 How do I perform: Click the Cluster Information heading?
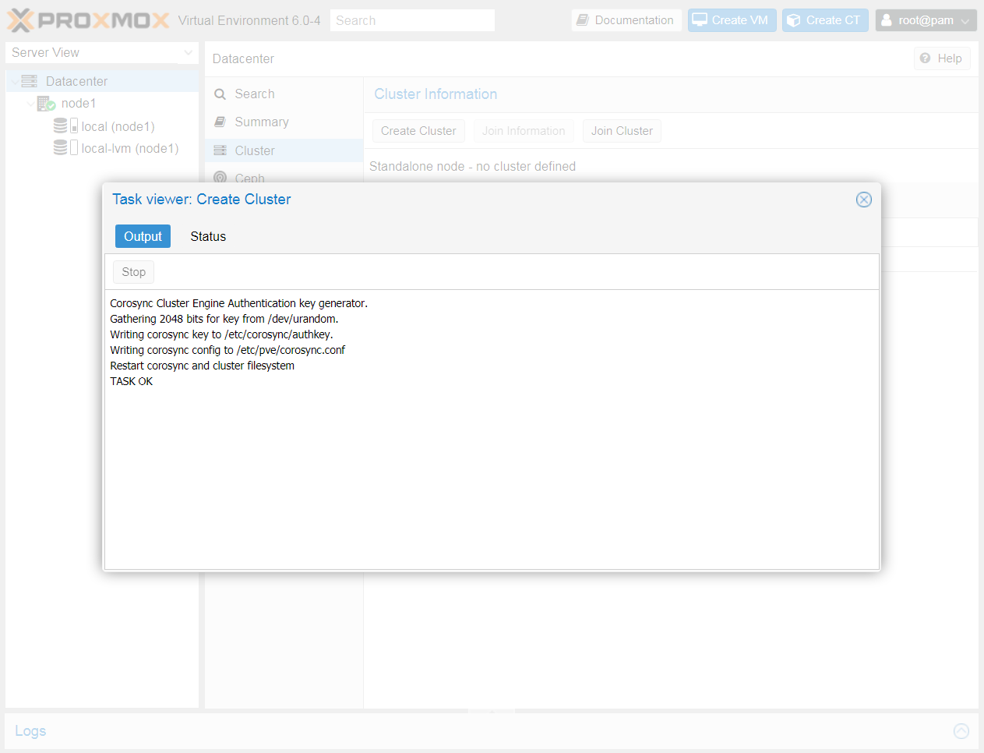point(436,94)
